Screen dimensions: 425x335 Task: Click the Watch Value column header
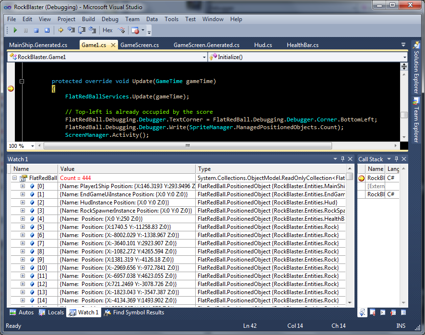127,169
